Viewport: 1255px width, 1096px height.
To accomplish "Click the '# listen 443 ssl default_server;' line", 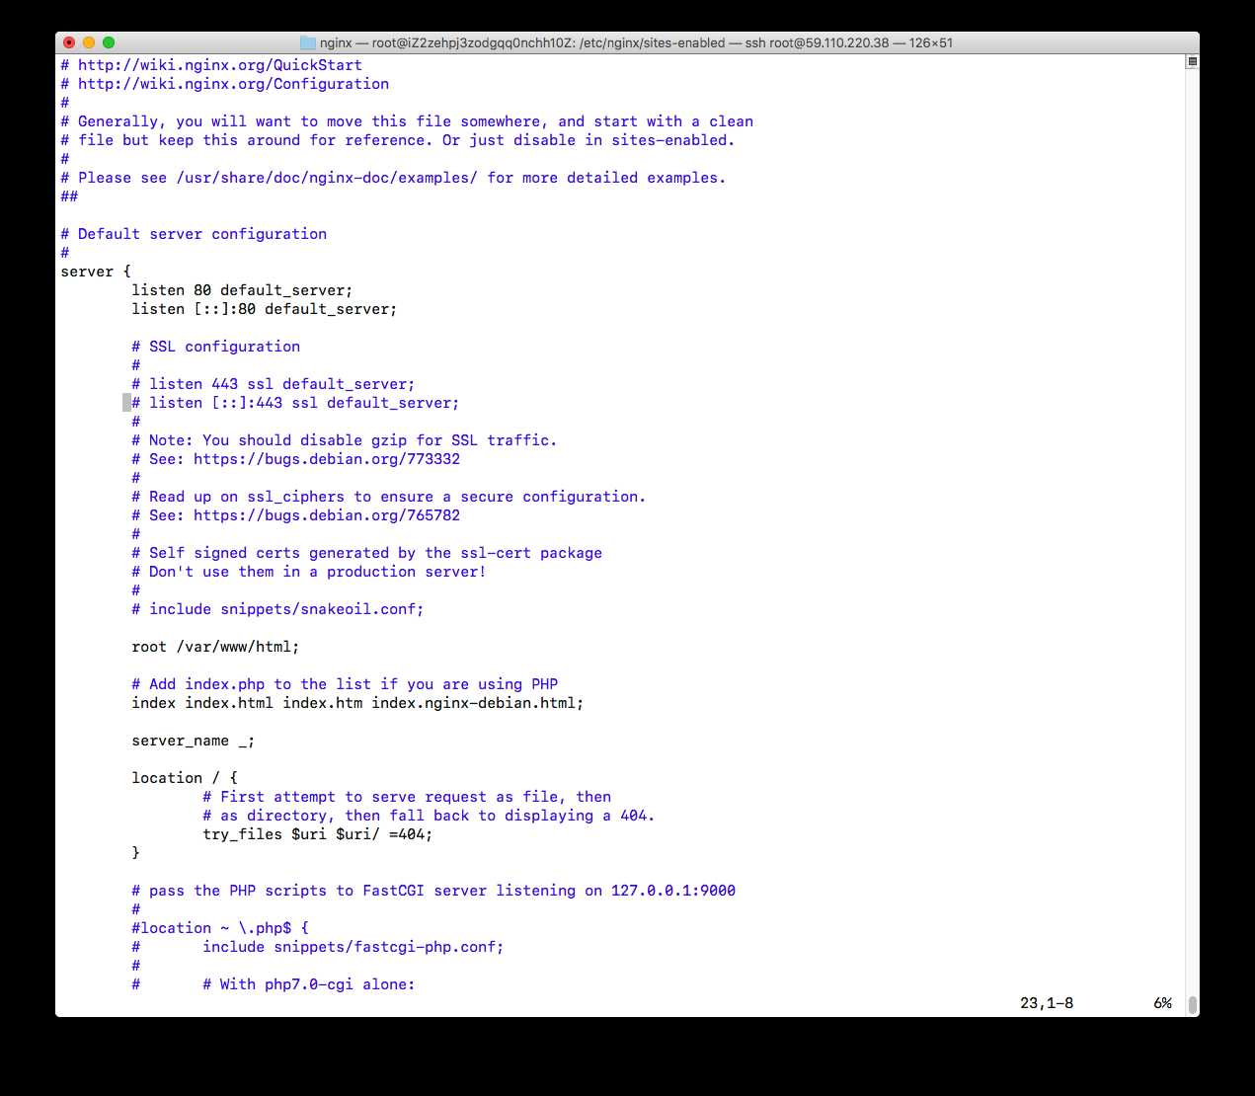I will pos(274,384).
